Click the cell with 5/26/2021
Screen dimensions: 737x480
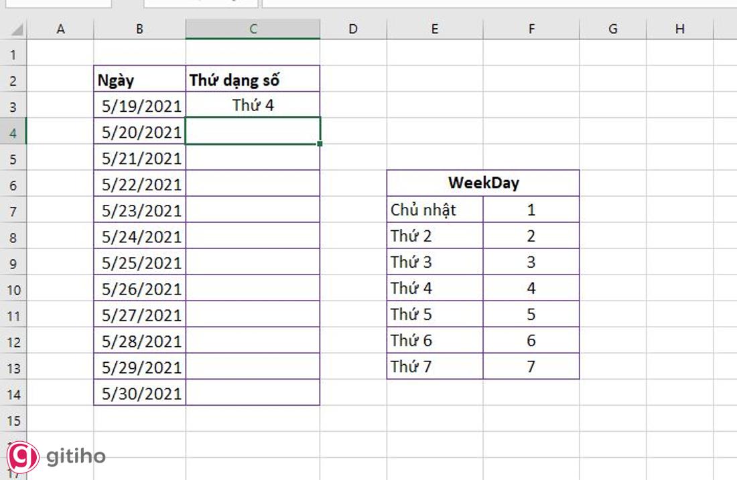pos(140,289)
